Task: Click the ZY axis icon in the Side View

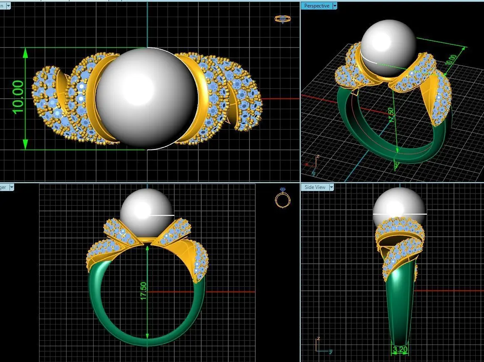Action: (323, 345)
